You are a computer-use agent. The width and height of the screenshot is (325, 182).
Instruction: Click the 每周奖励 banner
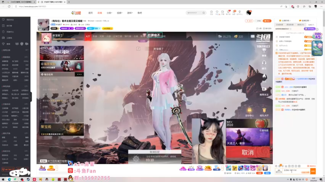[62, 66]
